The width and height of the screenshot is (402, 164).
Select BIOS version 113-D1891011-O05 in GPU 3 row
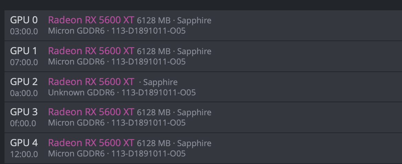[x=148, y=123]
